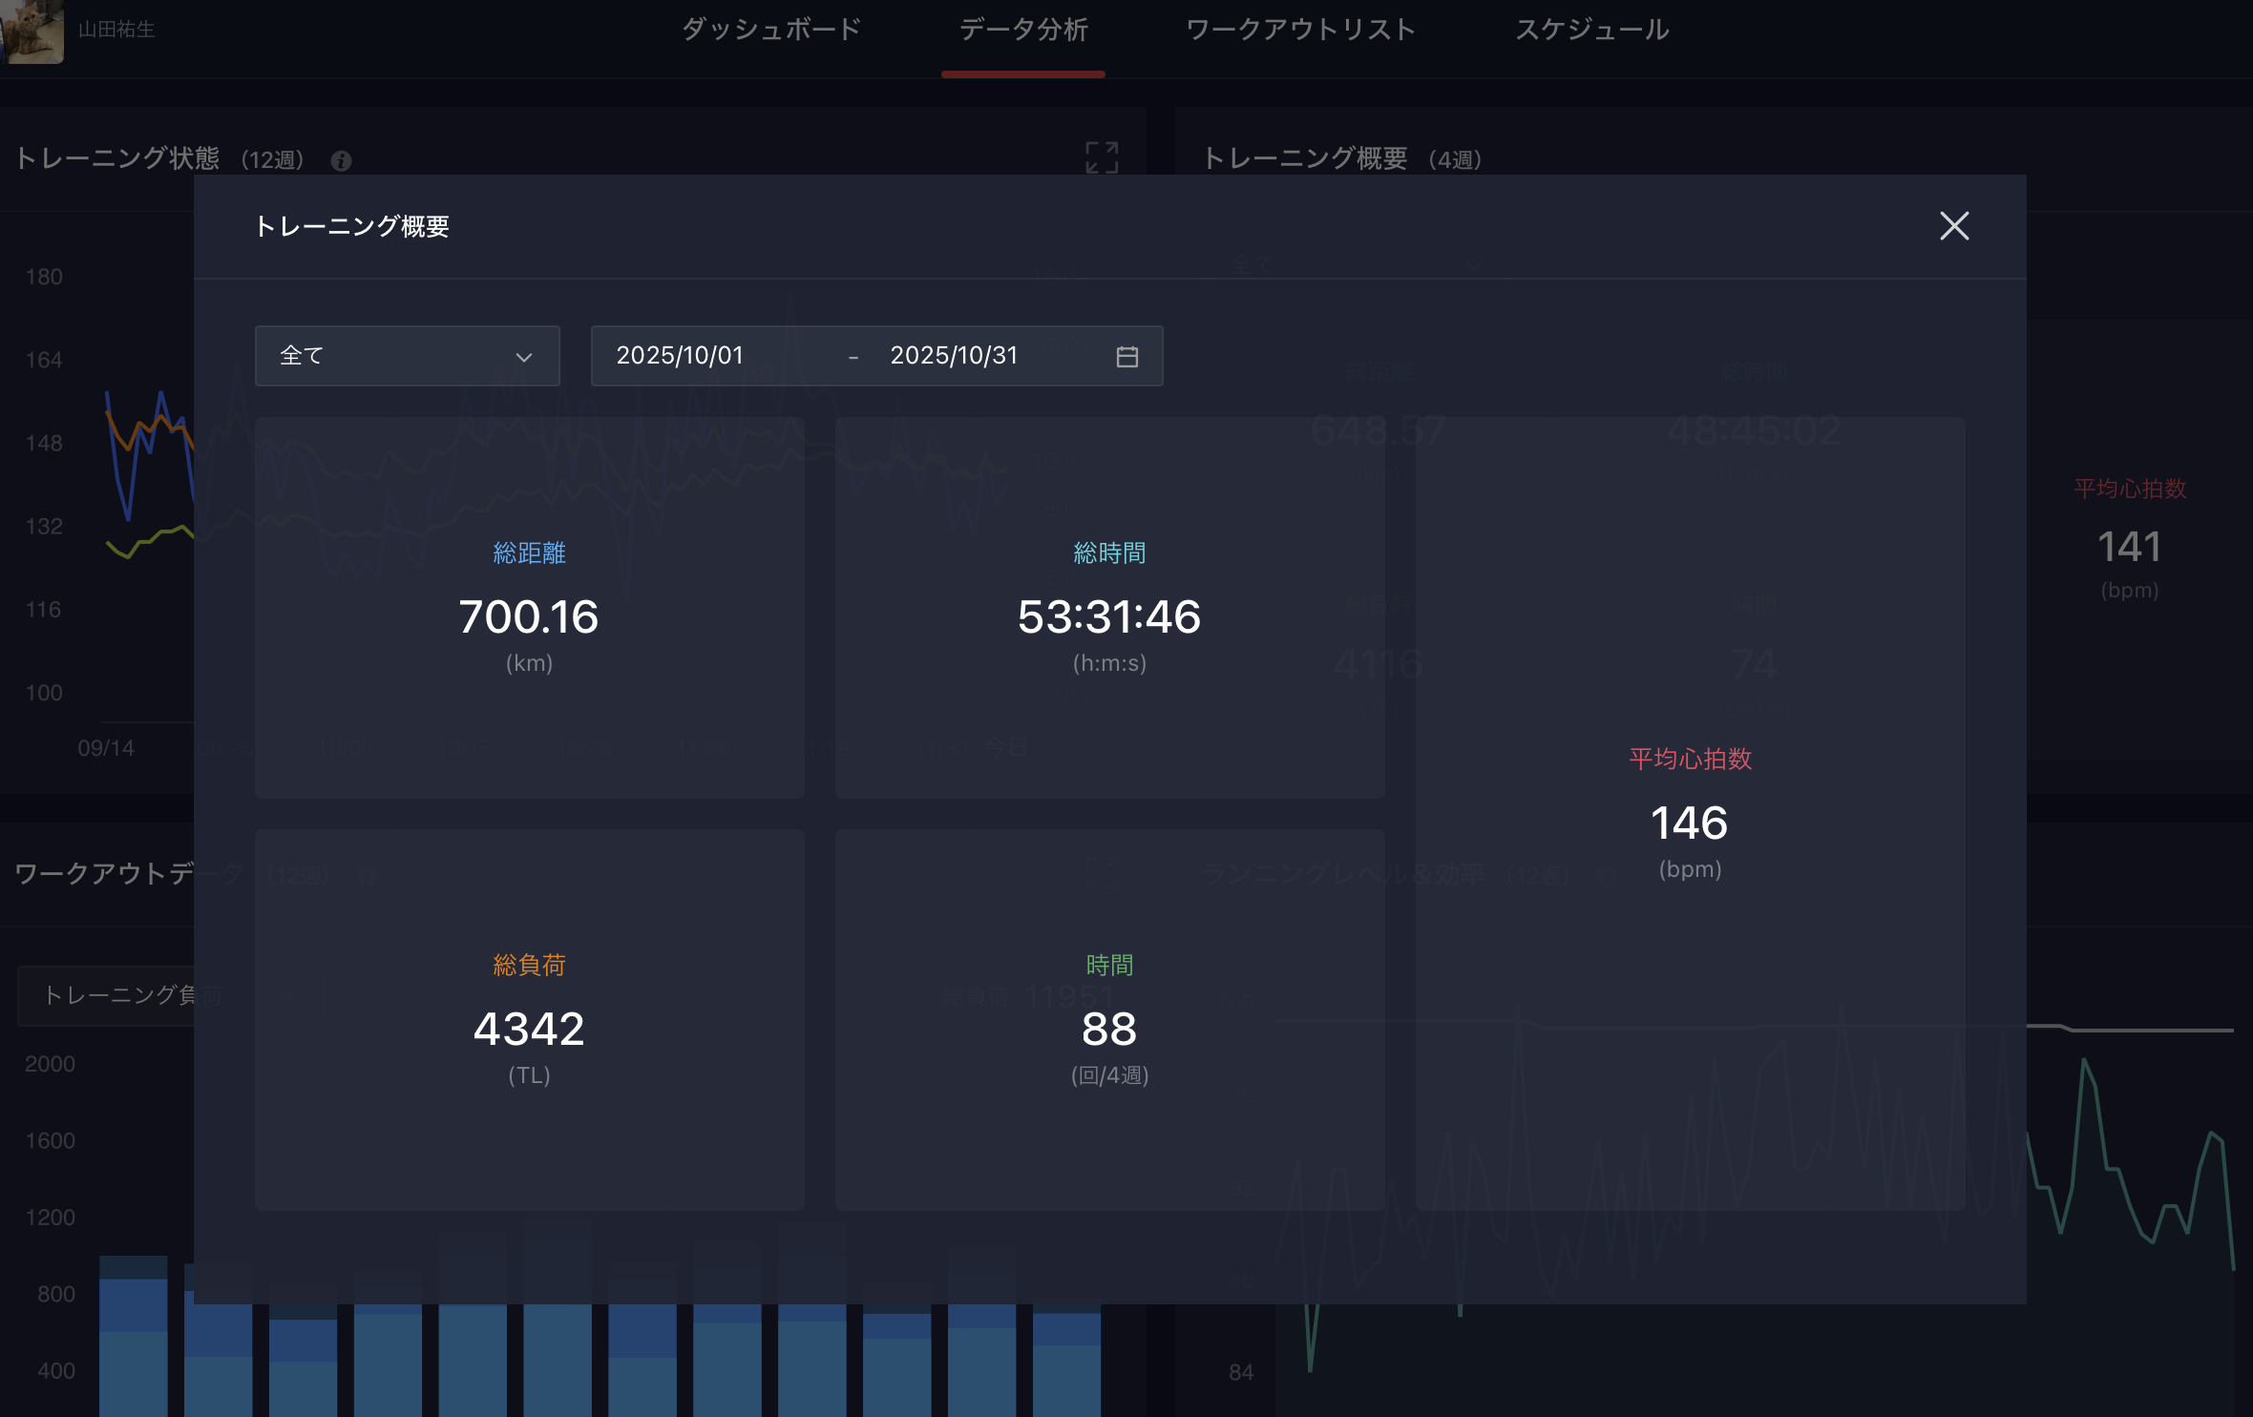Open the スケジュール tab

(x=1591, y=31)
